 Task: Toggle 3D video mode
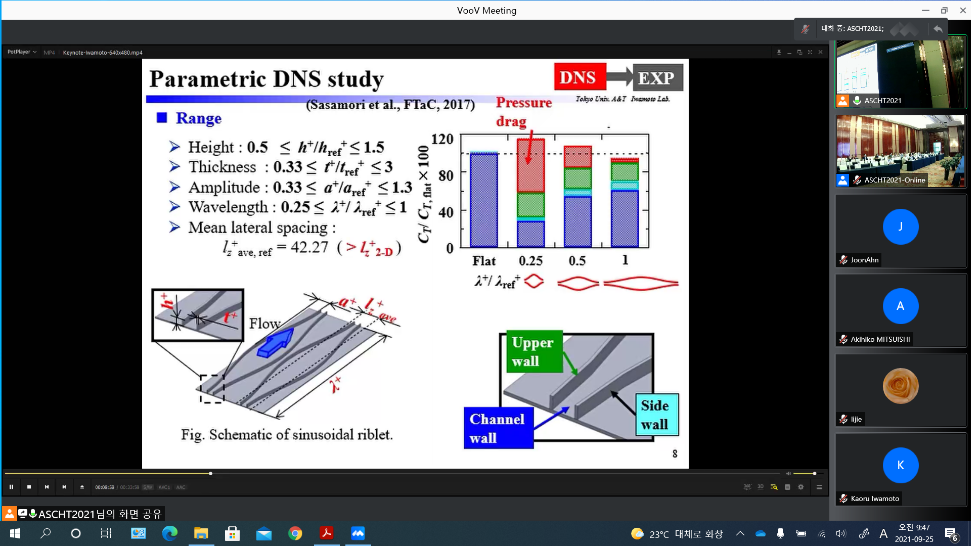(760, 487)
